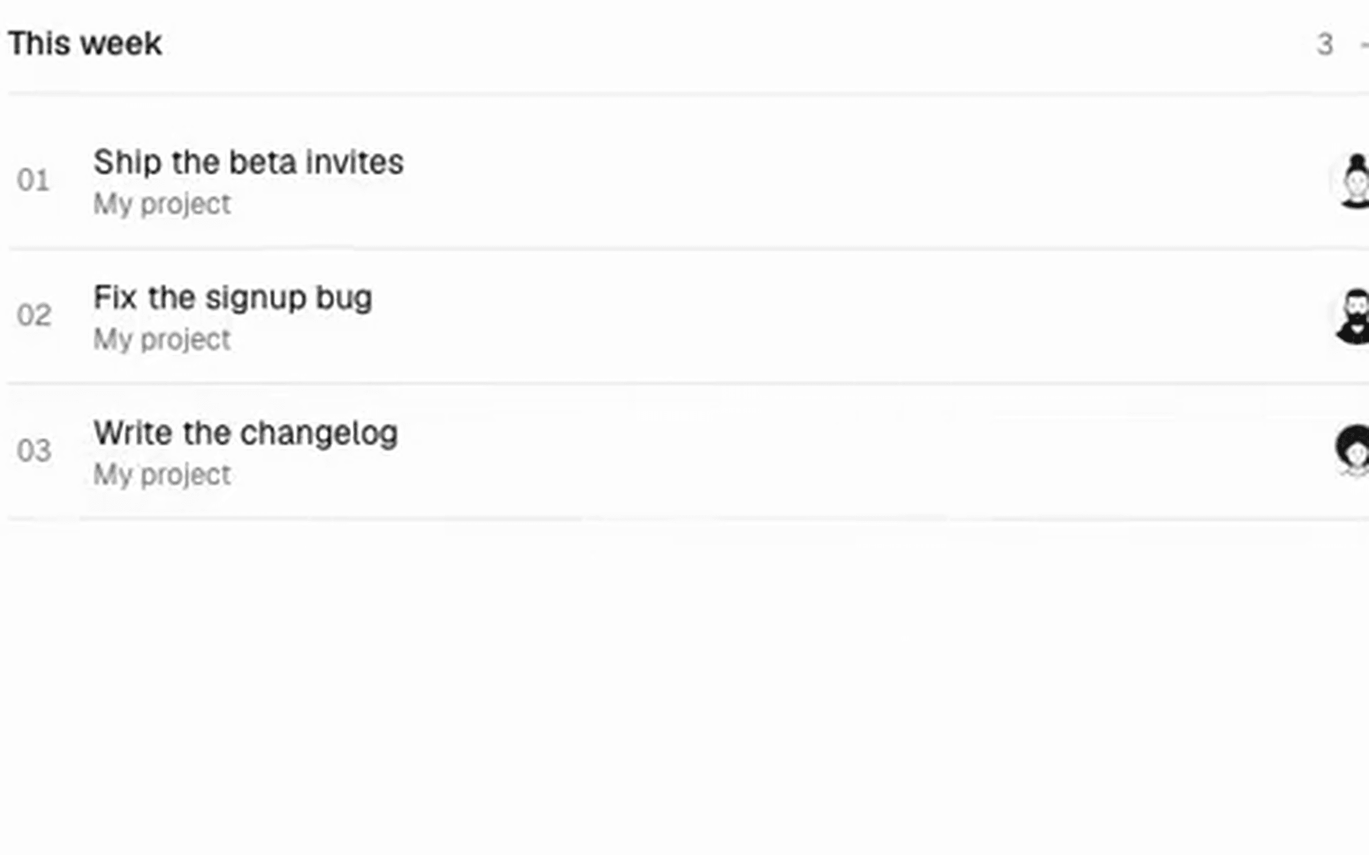Click empty space in 'Write the changelog' row
The height and width of the screenshot is (855, 1369).
pos(849,450)
